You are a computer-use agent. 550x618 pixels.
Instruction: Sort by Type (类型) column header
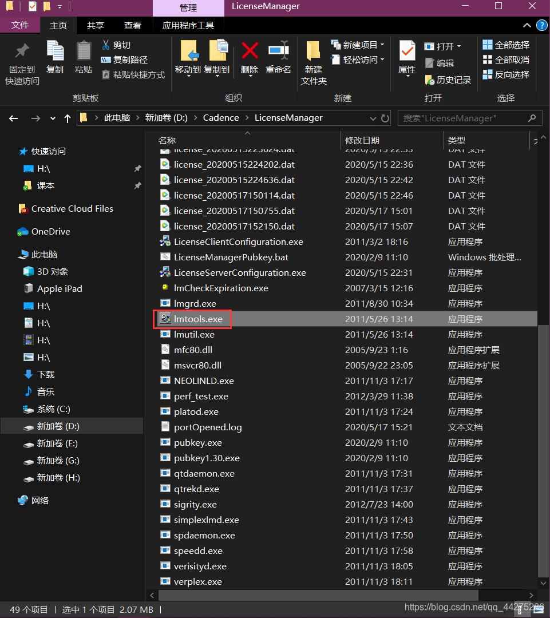pos(457,140)
